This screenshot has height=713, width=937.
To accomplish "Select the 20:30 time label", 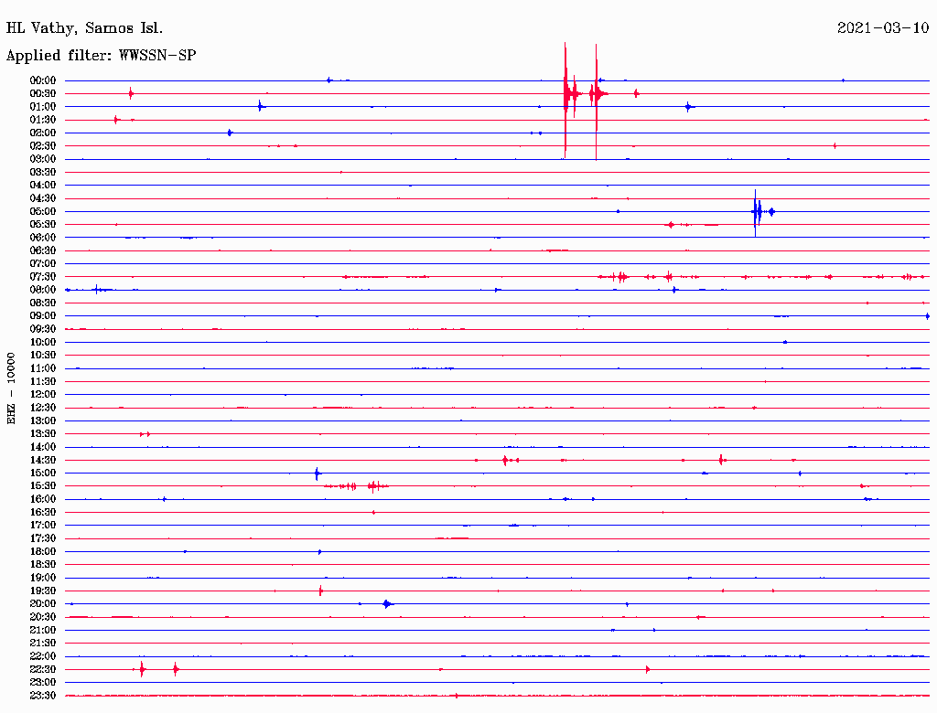I will coord(43,617).
